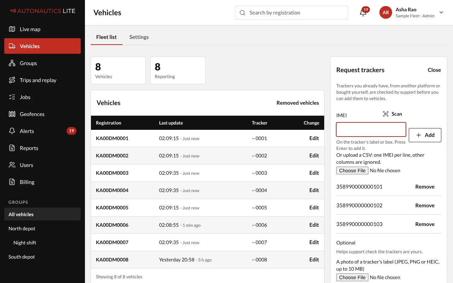This screenshot has height=283, width=453.
Task: Remove IMEI 358990000000101
Action: [425, 187]
